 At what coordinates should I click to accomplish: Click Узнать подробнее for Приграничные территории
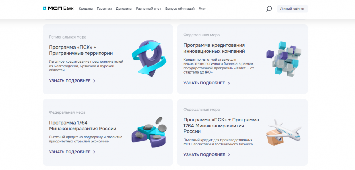coord(72,81)
